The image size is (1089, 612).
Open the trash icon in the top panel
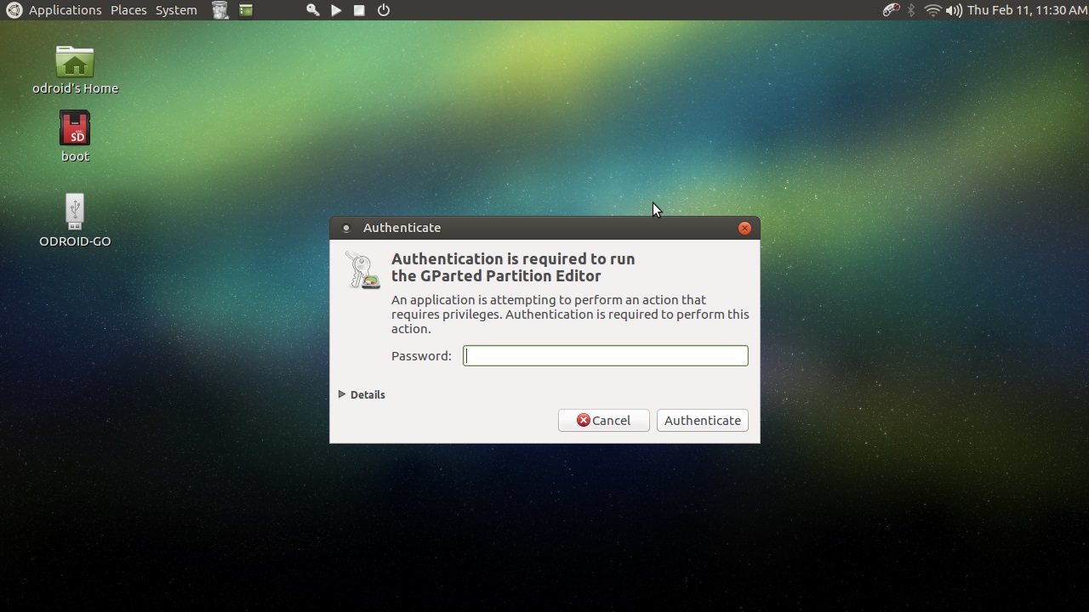(x=220, y=10)
